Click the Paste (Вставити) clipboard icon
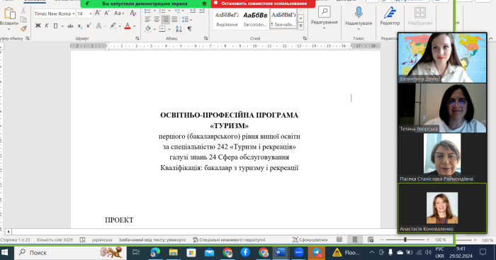The height and width of the screenshot is (260, 496). pos(9,14)
